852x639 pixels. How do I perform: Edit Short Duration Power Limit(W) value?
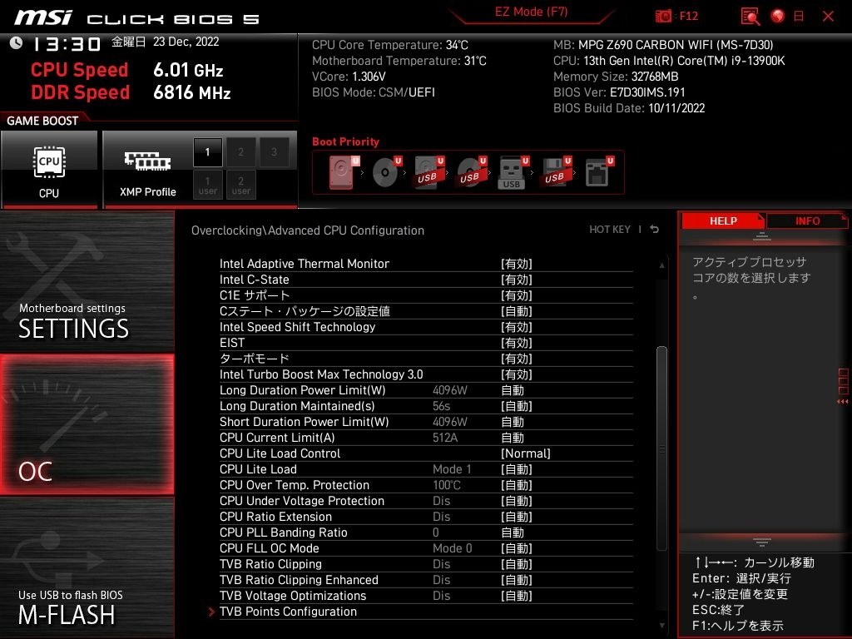(x=513, y=422)
